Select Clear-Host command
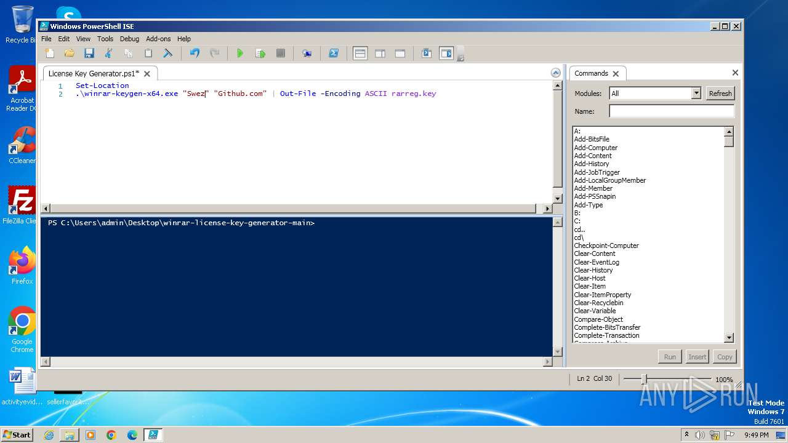This screenshot has height=443, width=788. (590, 278)
